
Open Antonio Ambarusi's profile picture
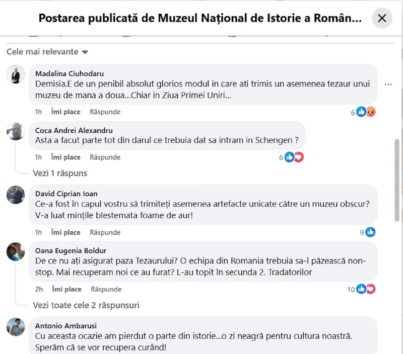coord(16,326)
